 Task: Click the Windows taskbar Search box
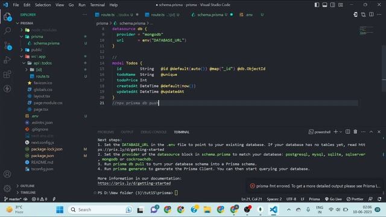click(101, 210)
